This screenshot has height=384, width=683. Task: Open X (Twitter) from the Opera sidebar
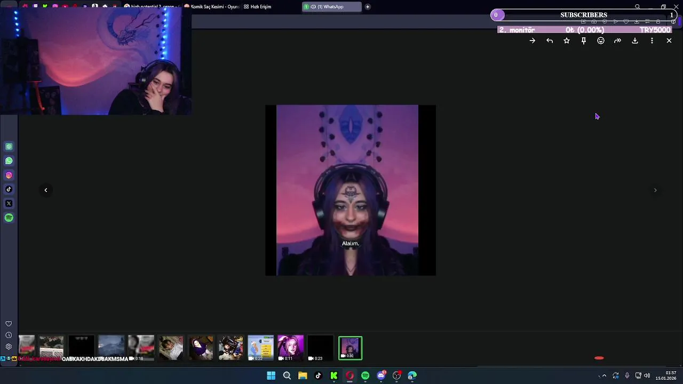(x=9, y=203)
